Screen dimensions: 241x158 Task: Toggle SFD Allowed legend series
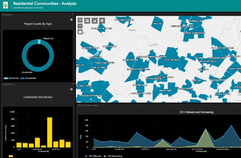point(92,156)
